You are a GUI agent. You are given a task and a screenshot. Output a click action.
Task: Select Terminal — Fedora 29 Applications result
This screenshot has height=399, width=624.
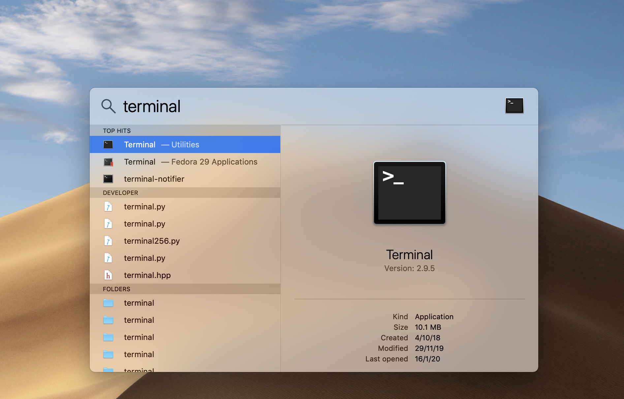click(185, 162)
